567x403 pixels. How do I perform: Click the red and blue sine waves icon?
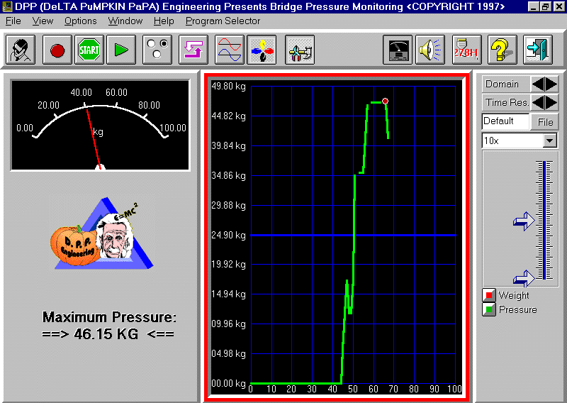229,50
